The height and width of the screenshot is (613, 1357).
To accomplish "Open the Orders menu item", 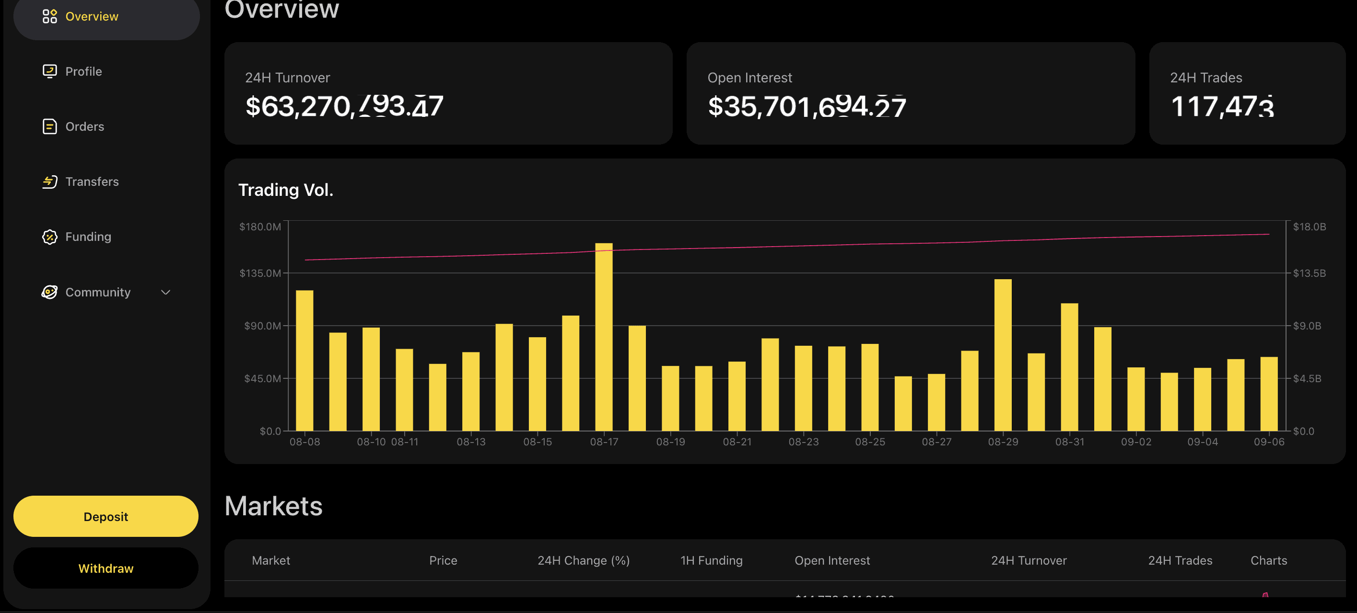I will (84, 126).
